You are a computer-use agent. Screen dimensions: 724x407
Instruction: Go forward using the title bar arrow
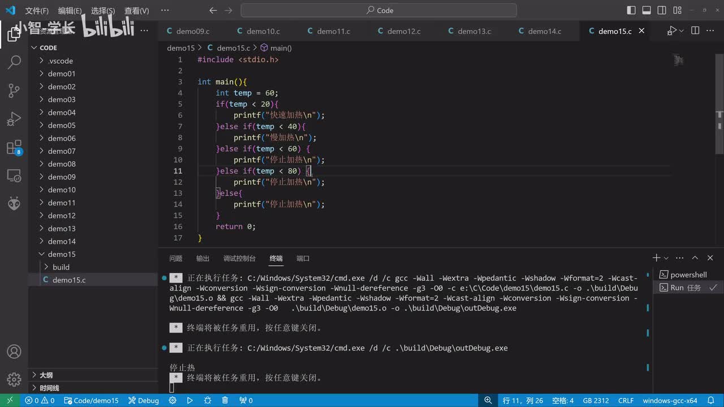point(228,10)
